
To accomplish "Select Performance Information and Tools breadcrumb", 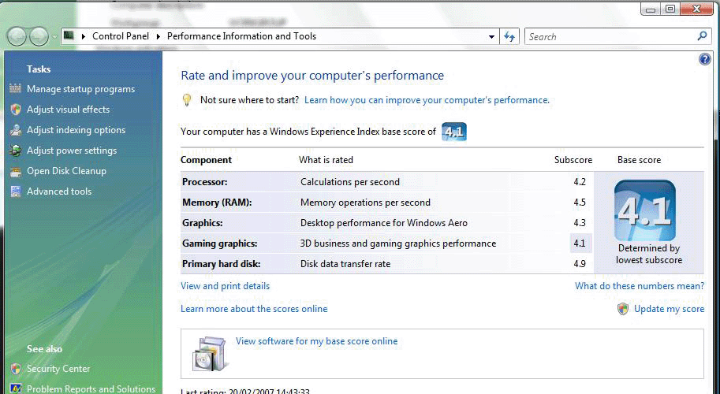I will tap(241, 36).
